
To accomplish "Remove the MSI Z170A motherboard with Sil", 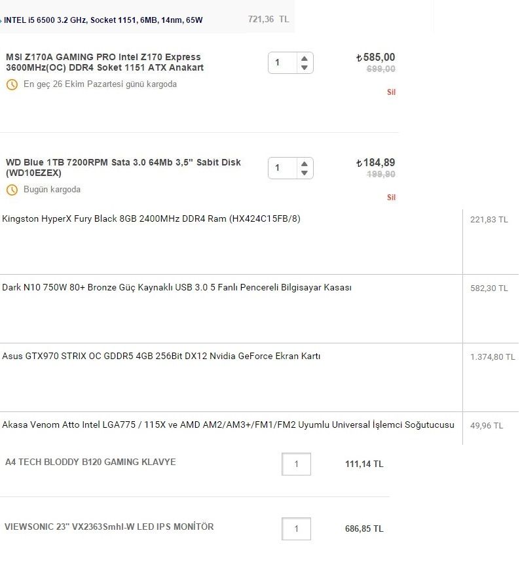I will [391, 92].
